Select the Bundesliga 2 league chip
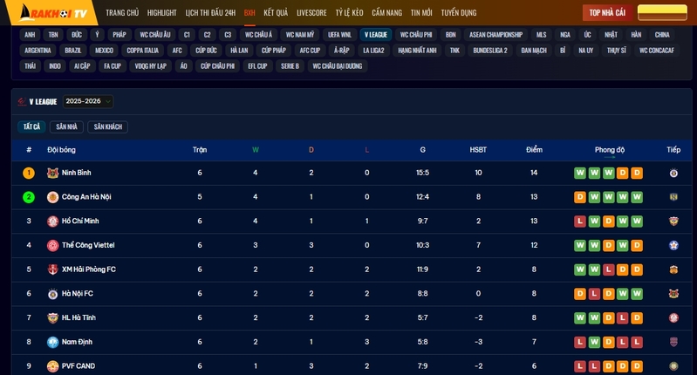The width and height of the screenshot is (697, 375). [x=489, y=51]
